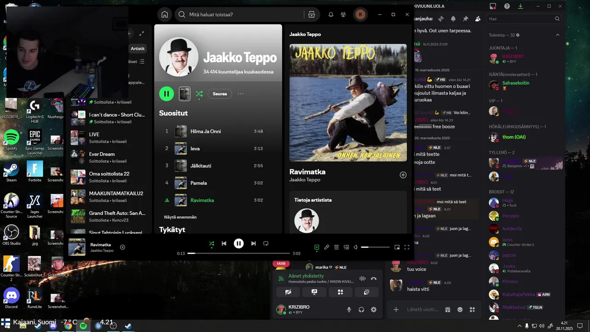
Task: Share screen from Discord voice panel
Action: tap(314, 292)
